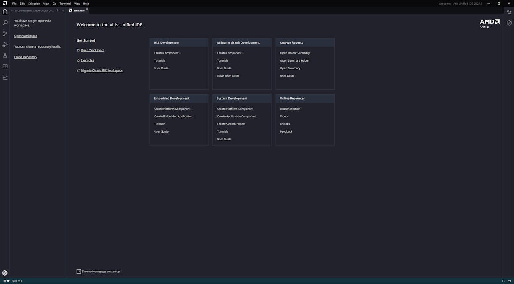Open Documentation under Online Resources
The width and height of the screenshot is (514, 284).
(x=290, y=109)
